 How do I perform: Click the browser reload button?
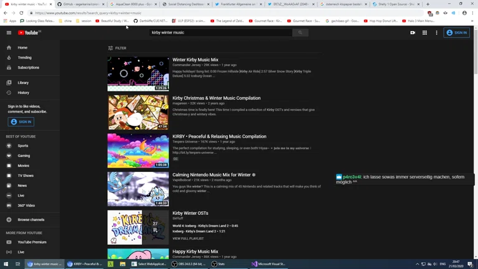pyautogui.click(x=21, y=13)
